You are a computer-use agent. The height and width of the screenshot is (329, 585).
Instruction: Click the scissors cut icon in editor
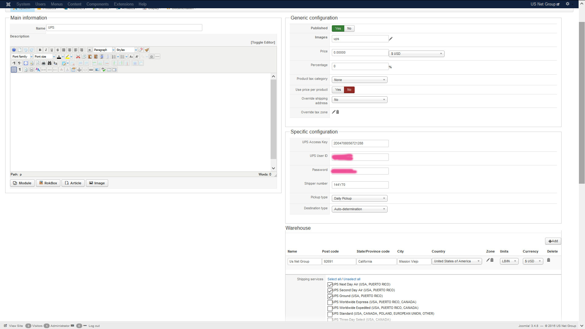pyautogui.click(x=78, y=57)
